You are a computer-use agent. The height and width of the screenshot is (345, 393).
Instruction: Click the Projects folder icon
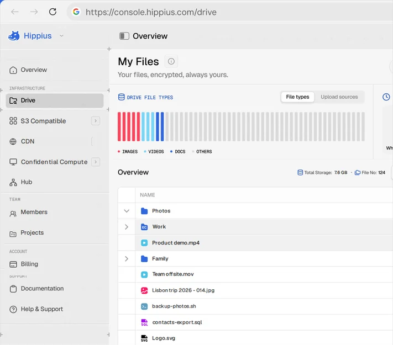click(13, 234)
